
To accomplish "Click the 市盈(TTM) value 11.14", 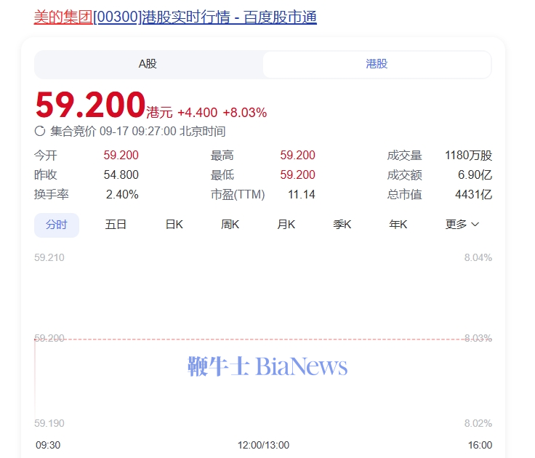I will pos(302,195).
